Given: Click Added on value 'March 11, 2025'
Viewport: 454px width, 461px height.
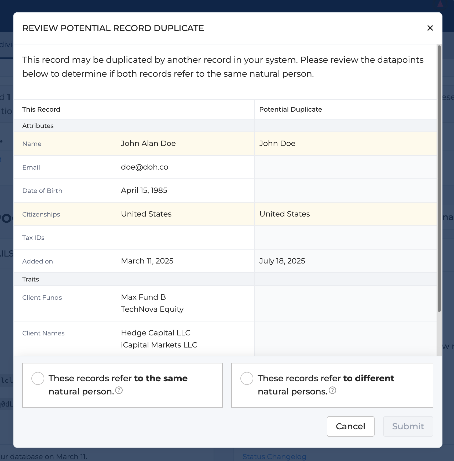Looking at the screenshot, I should (147, 261).
